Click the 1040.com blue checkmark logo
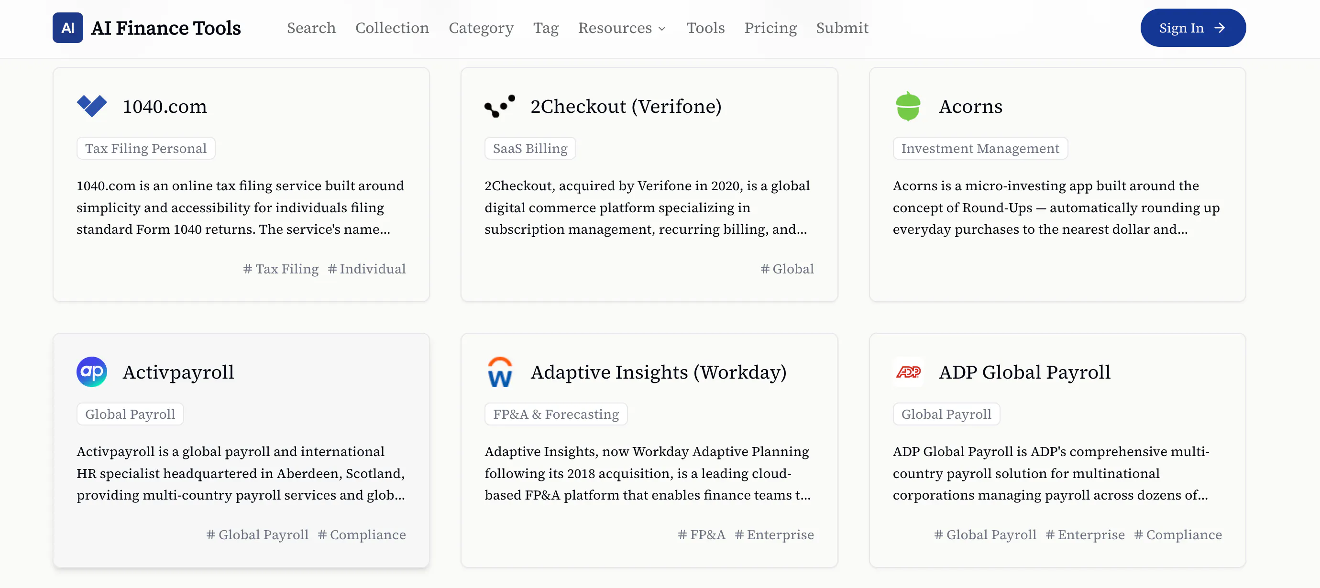1320x588 pixels. pyautogui.click(x=92, y=106)
